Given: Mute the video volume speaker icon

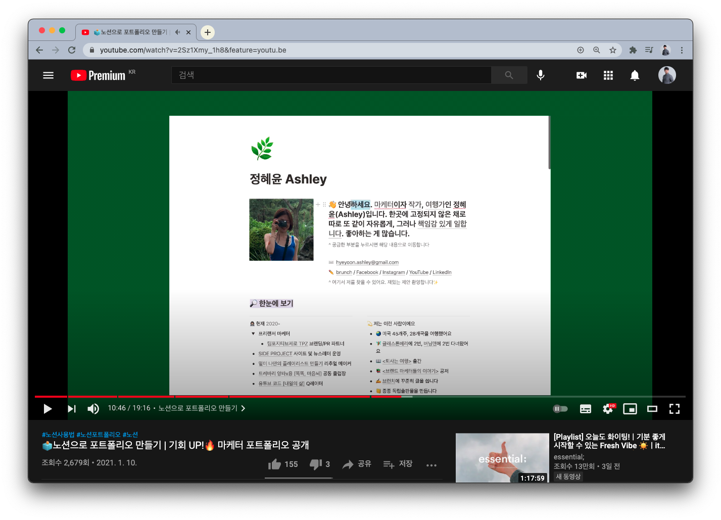Looking at the screenshot, I should point(93,409).
